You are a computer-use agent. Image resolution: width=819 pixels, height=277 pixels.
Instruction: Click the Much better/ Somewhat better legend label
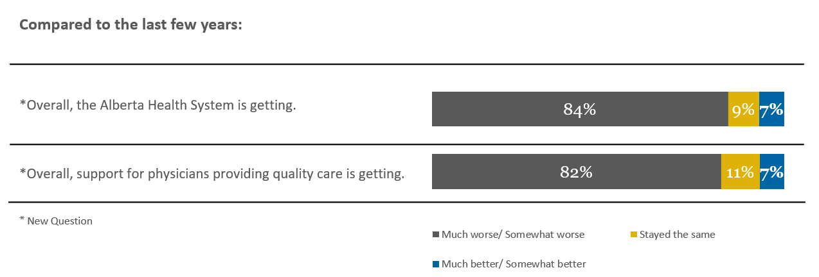pos(514,264)
